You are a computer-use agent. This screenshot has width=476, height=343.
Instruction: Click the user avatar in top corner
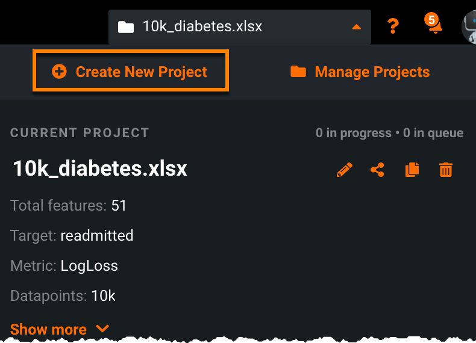[469, 27]
